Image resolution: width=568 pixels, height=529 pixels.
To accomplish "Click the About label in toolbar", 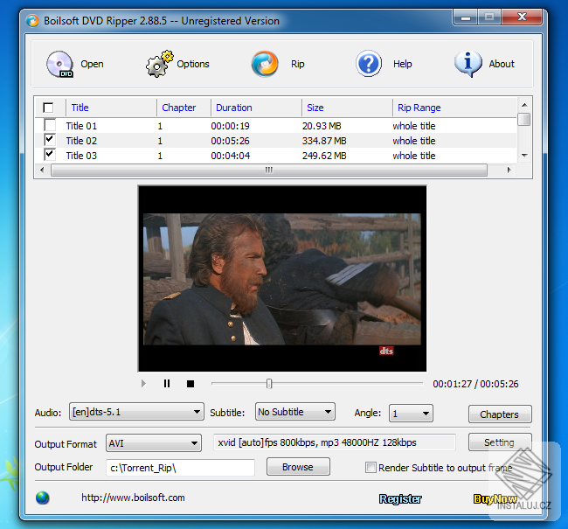I will 502,64.
